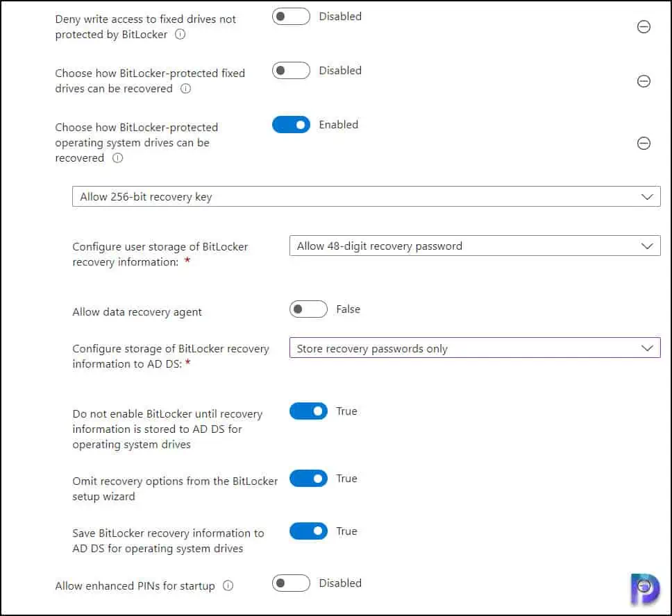The image size is (672, 616).
Task: Toggle Deny write access to fixed drives switch
Action: click(x=291, y=16)
